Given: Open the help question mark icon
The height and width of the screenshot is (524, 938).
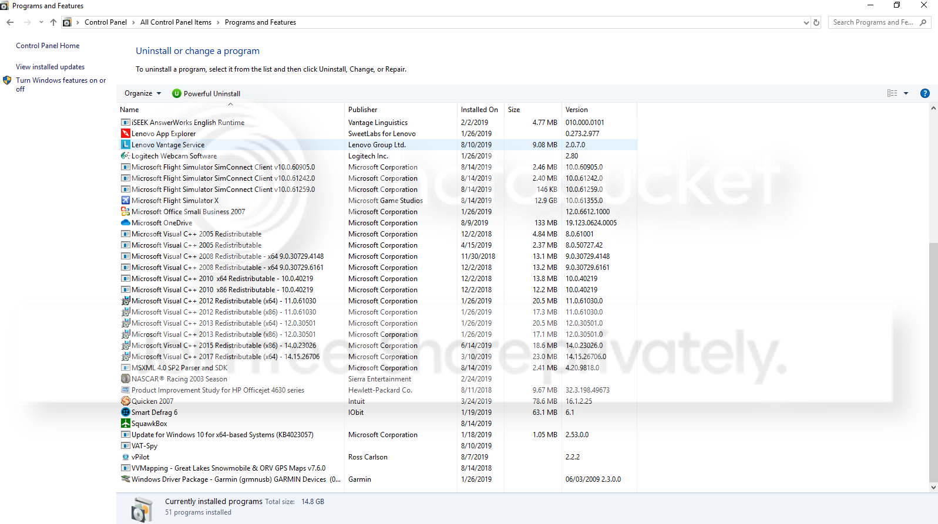Looking at the screenshot, I should tap(924, 93).
